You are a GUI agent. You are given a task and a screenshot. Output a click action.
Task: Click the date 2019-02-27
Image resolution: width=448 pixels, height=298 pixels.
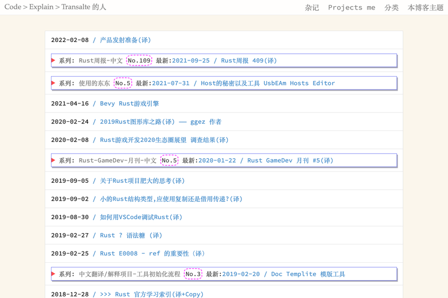(x=69, y=235)
